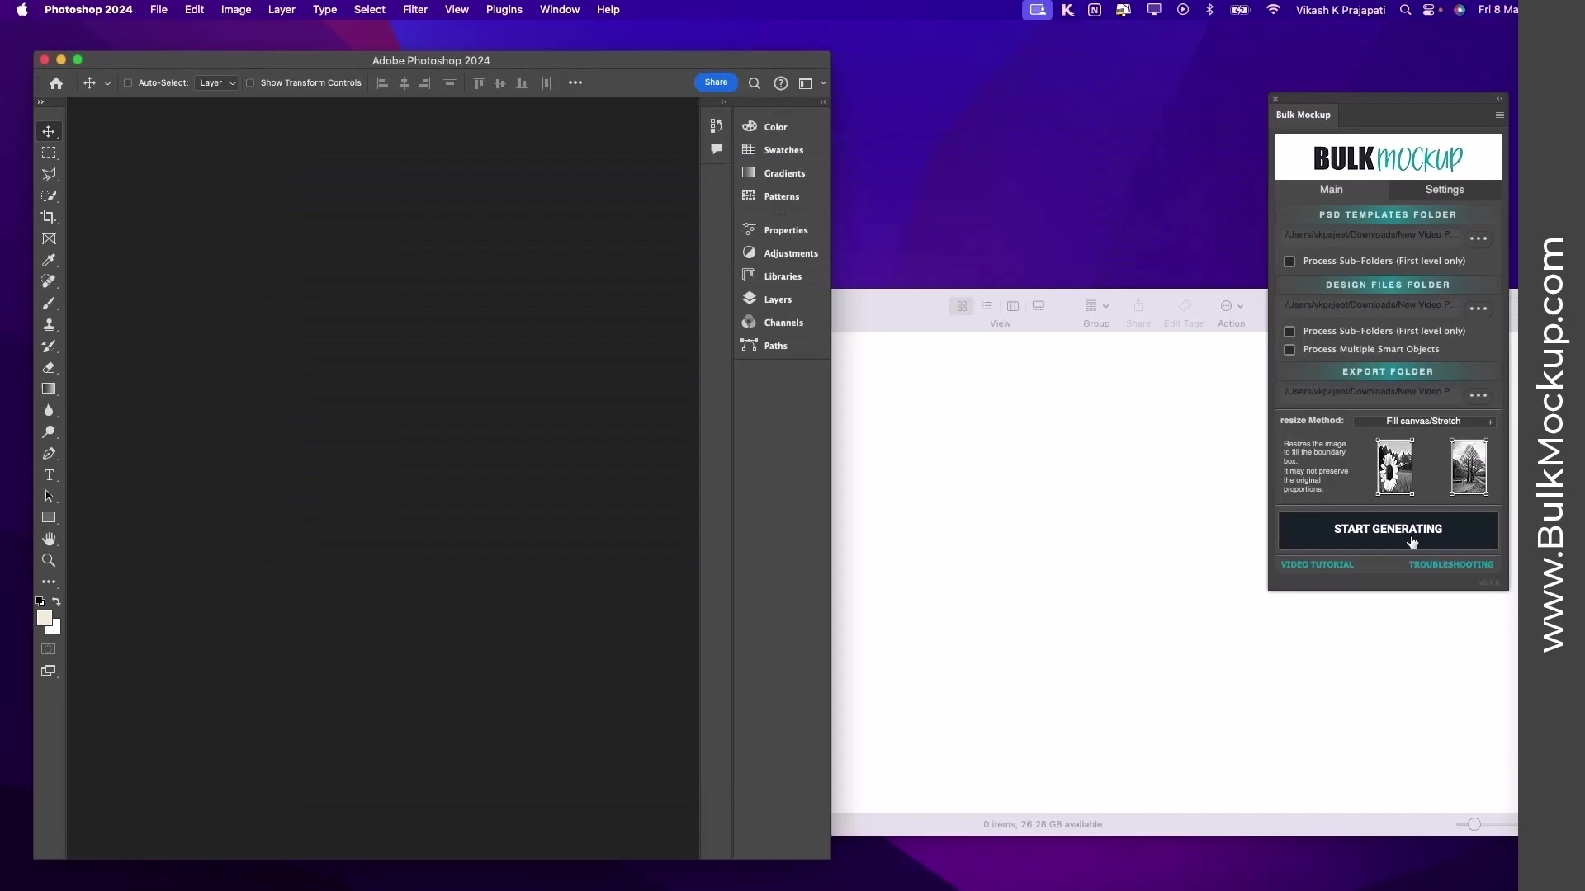Open Photoshop search with the magnifier icon
1585x891 pixels.
point(754,83)
